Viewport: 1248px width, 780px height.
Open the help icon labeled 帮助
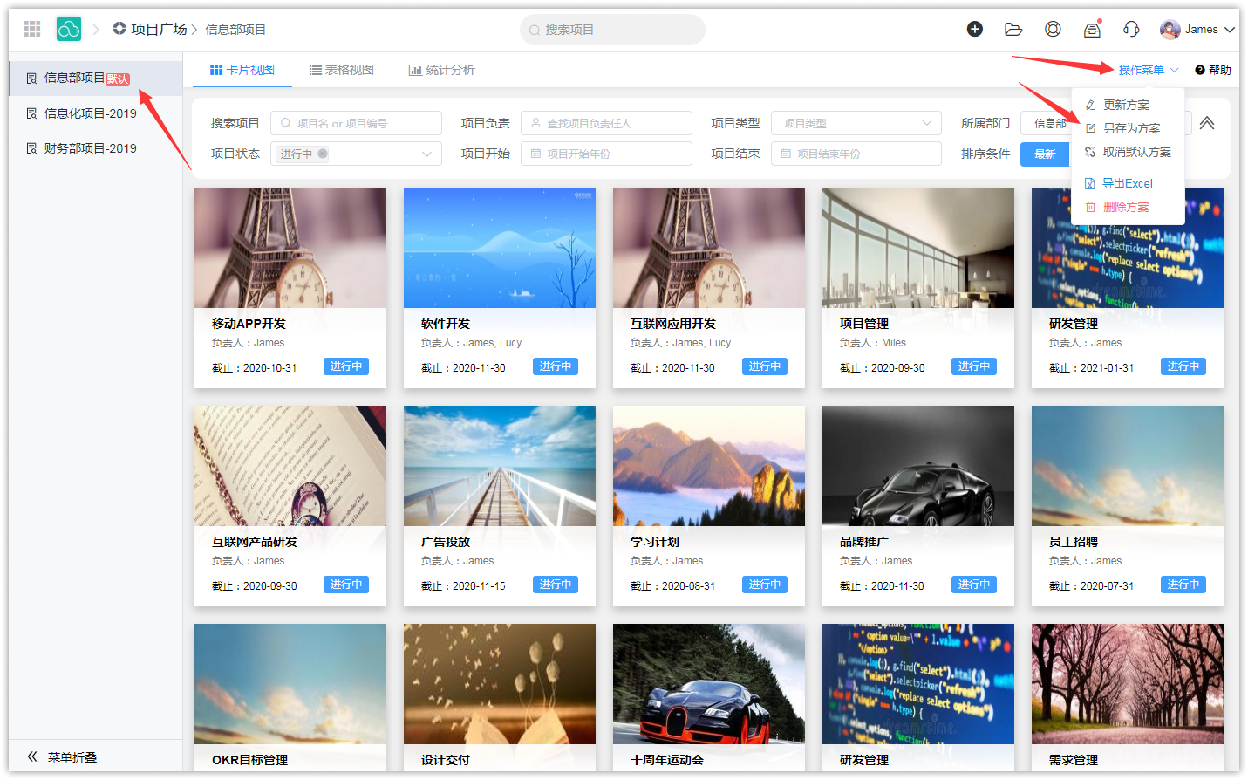coord(1200,70)
